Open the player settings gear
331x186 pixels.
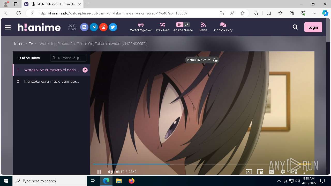pos(283,172)
